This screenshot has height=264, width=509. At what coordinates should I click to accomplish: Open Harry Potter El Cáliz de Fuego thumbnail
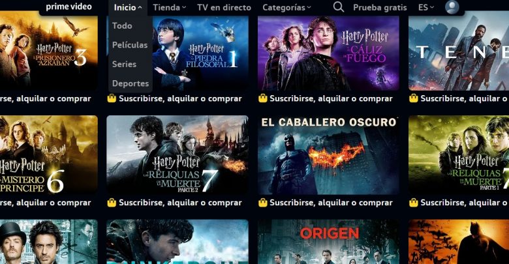pos(328,53)
